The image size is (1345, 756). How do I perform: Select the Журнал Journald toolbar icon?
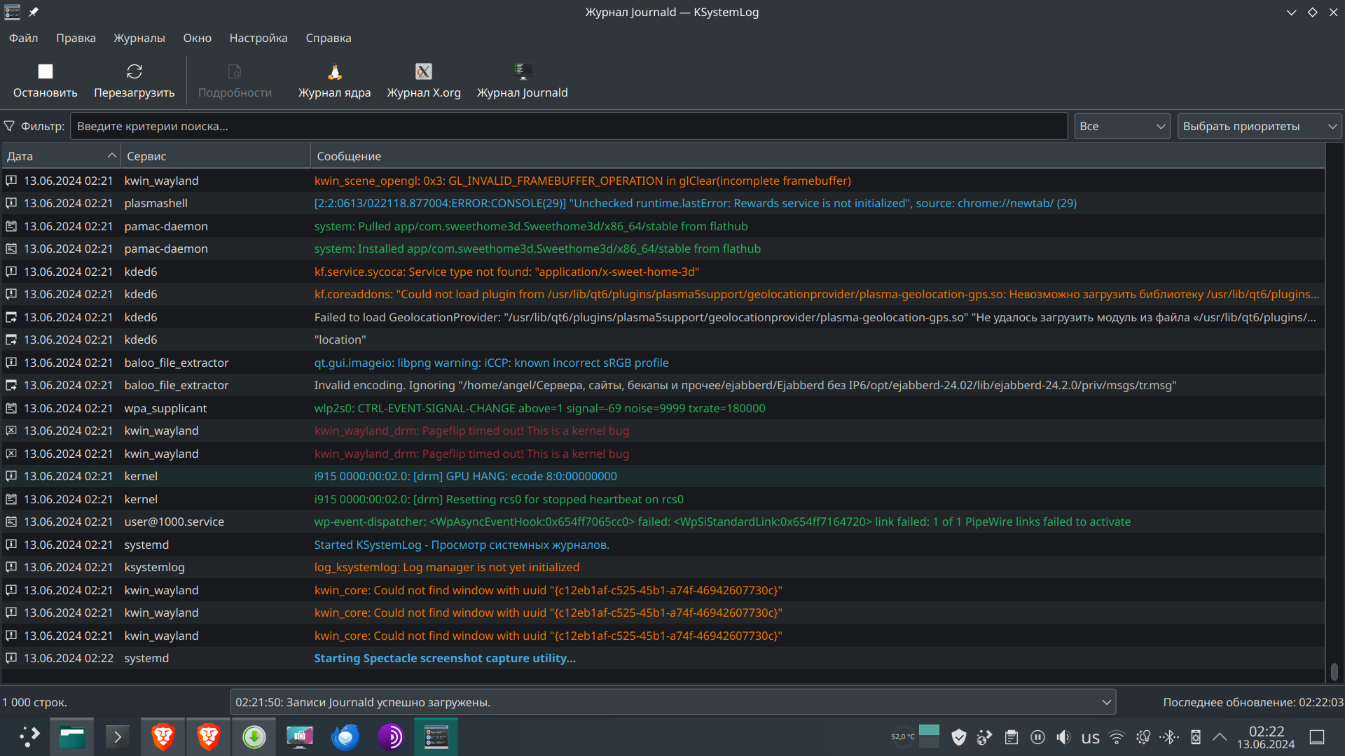click(523, 80)
